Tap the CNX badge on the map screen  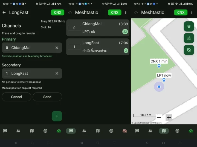tap(181, 12)
